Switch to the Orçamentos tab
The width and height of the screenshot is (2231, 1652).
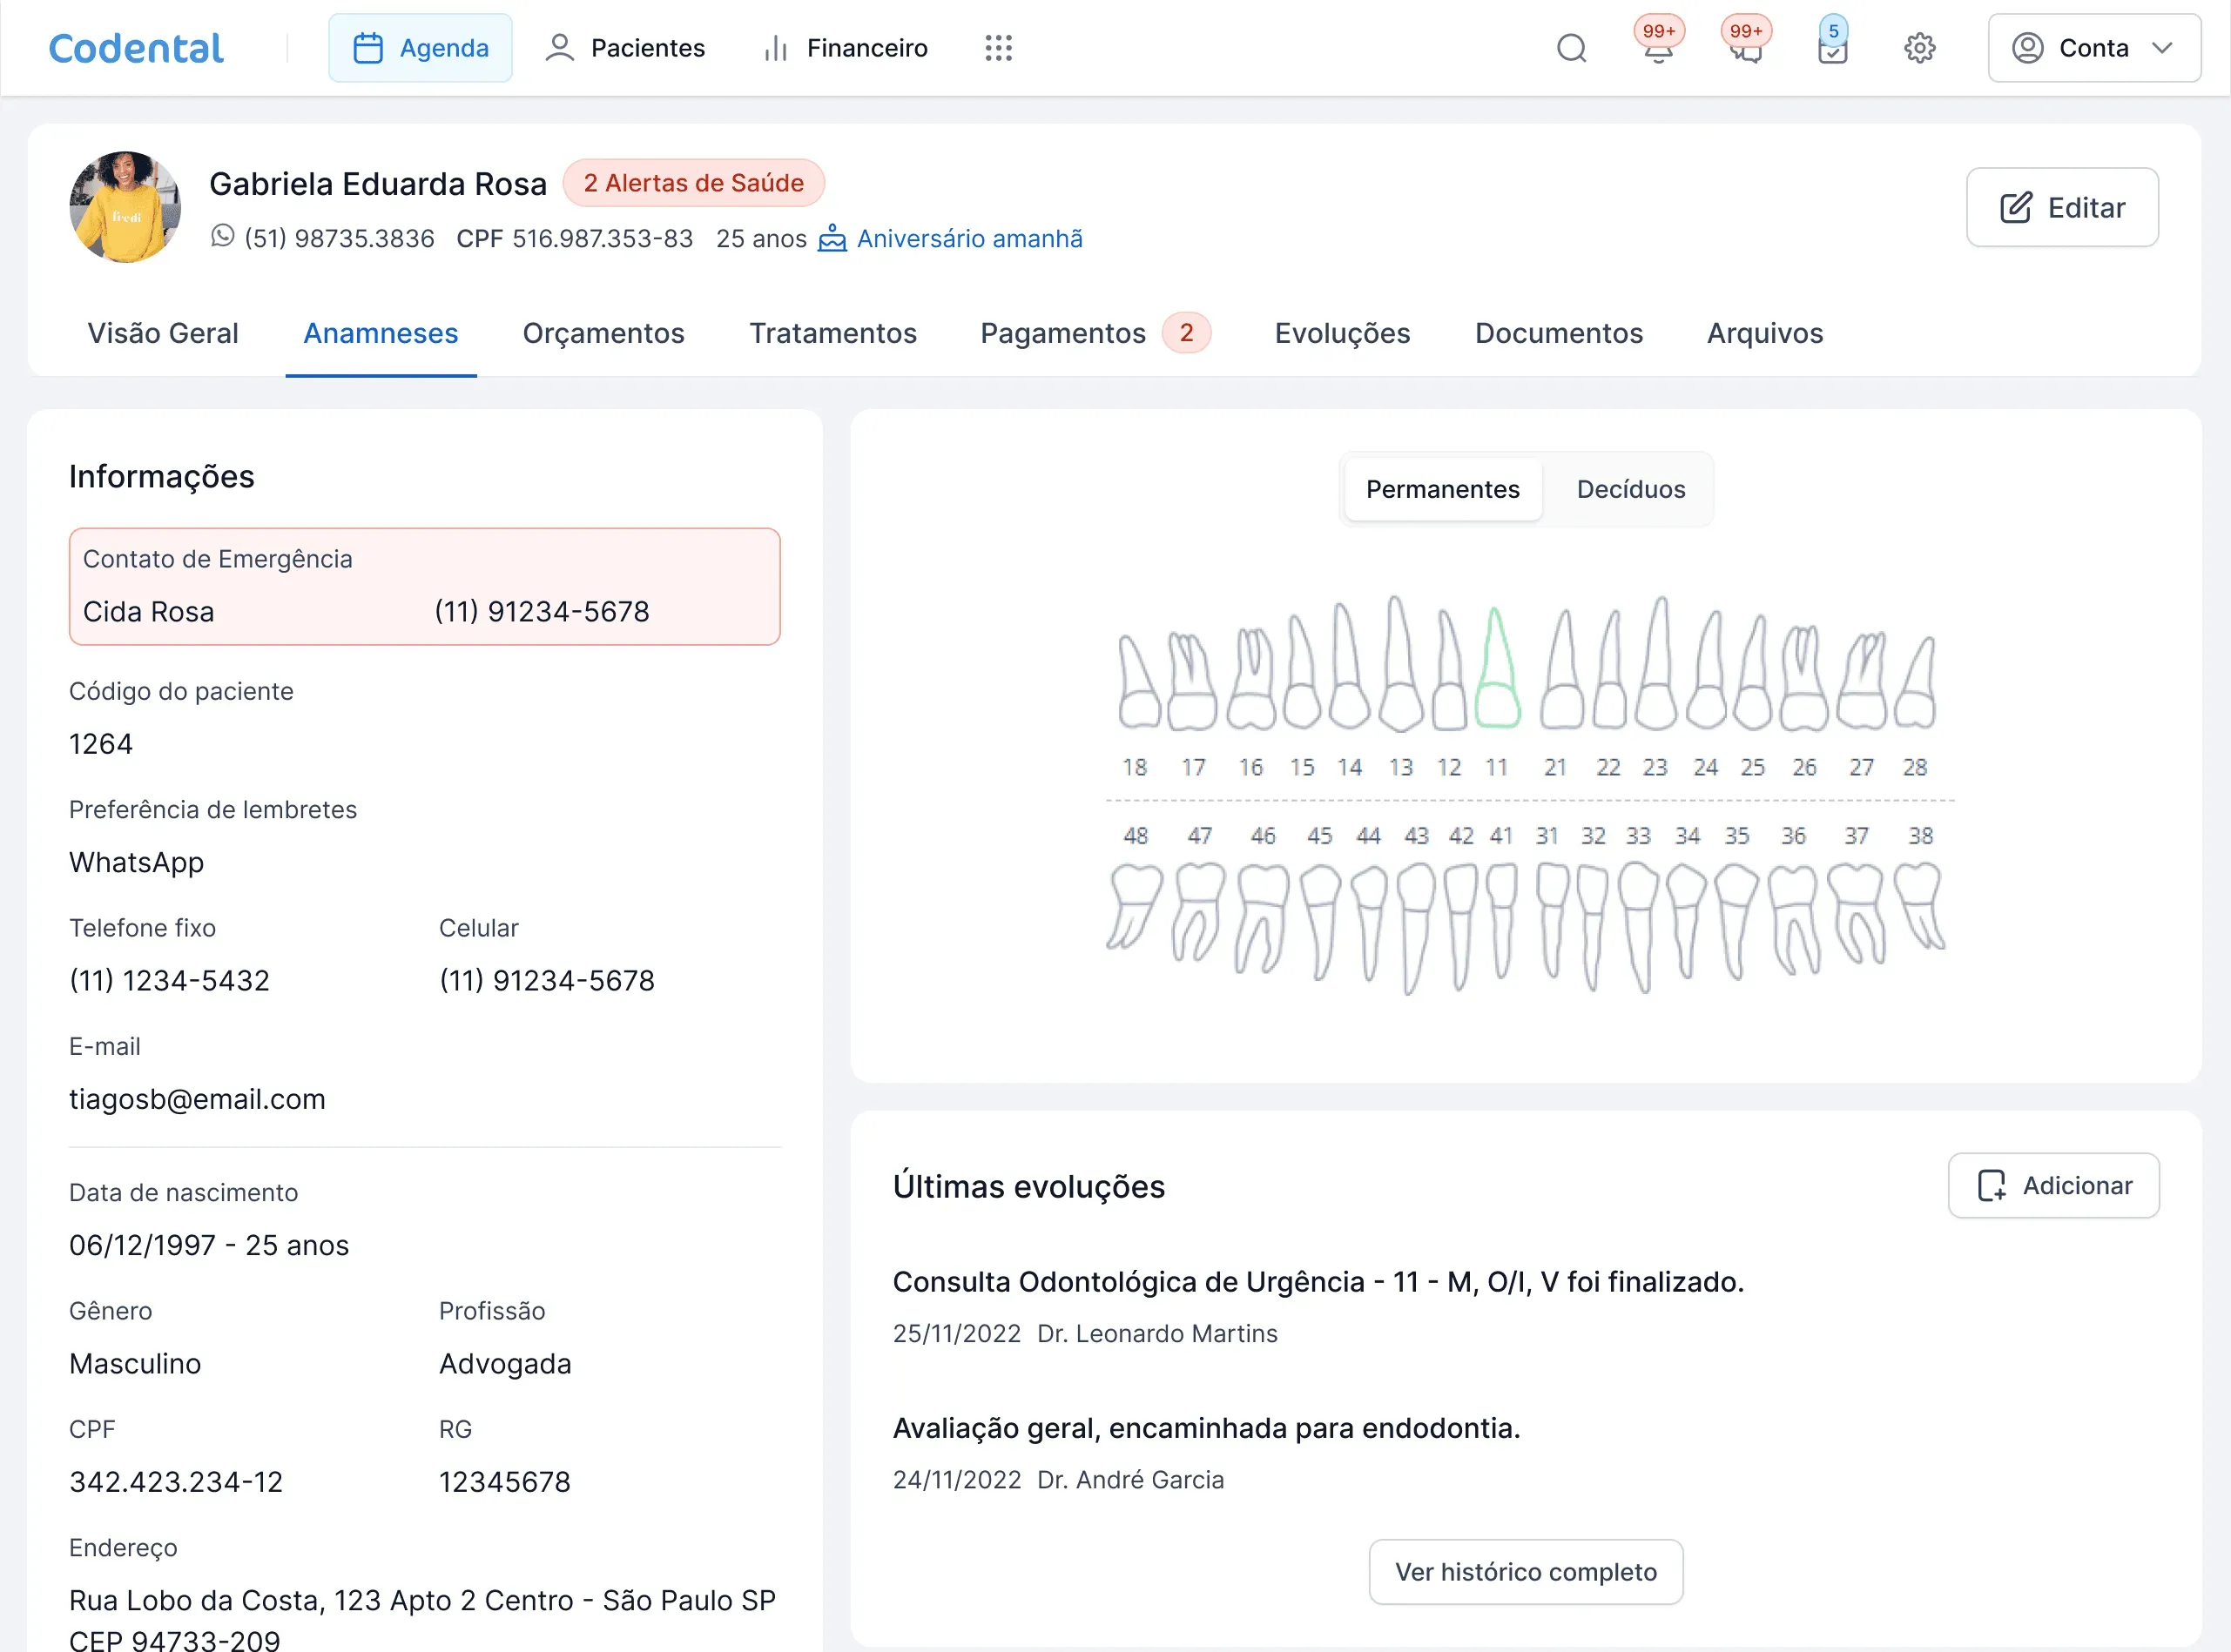[603, 333]
